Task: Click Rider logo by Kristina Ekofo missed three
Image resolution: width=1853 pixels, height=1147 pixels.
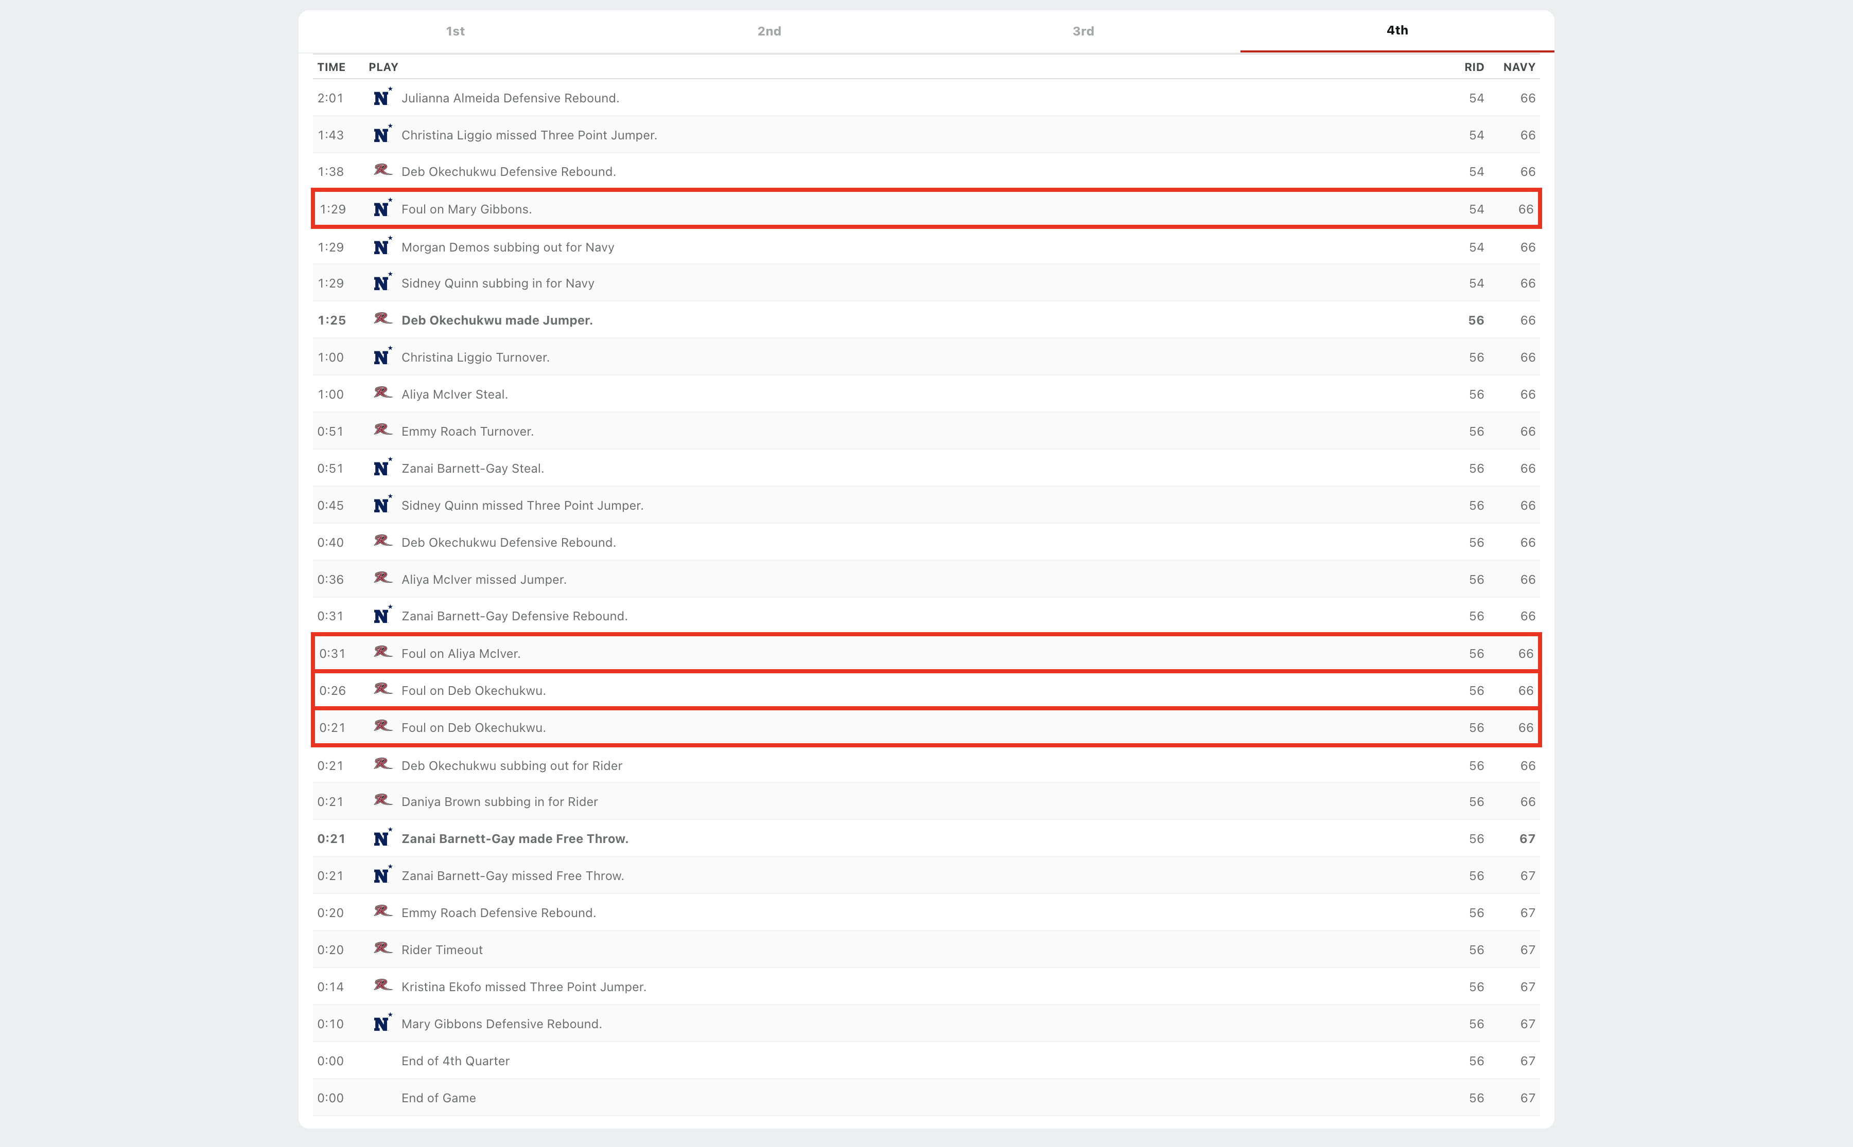Action: tap(382, 985)
